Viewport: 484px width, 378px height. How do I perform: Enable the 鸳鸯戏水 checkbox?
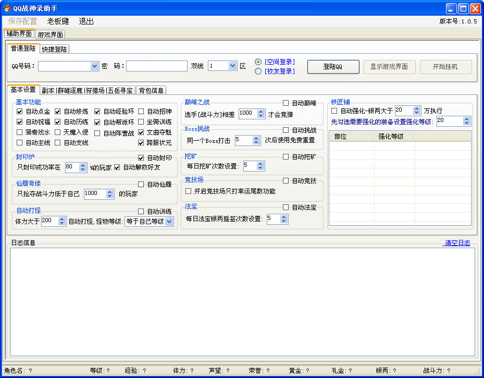[19, 132]
